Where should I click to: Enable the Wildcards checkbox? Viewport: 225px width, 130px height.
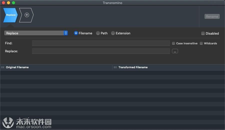(x=201, y=43)
